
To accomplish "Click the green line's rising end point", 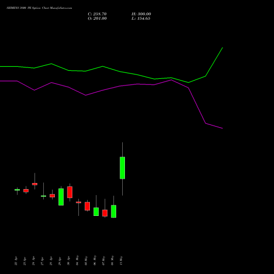I will [222, 48].
